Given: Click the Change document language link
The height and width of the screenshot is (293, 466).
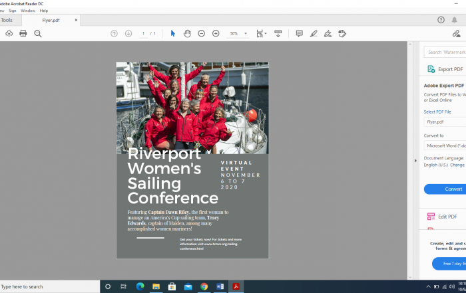Looking at the screenshot, I should coord(457,165).
